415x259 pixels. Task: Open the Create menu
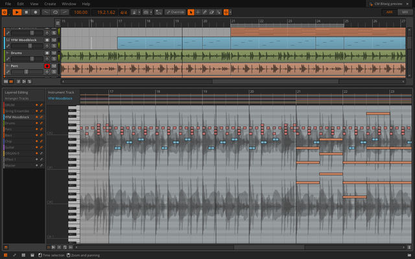coord(50,4)
